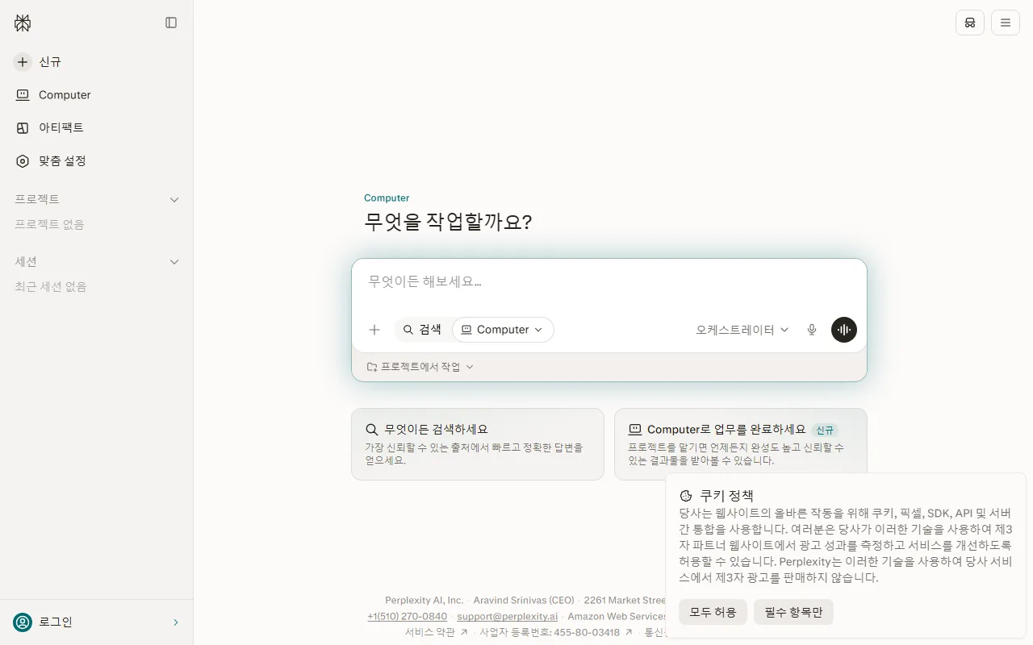The width and height of the screenshot is (1033, 645).
Task: Collapse the sidebar with the panel icon
Action: click(x=171, y=23)
